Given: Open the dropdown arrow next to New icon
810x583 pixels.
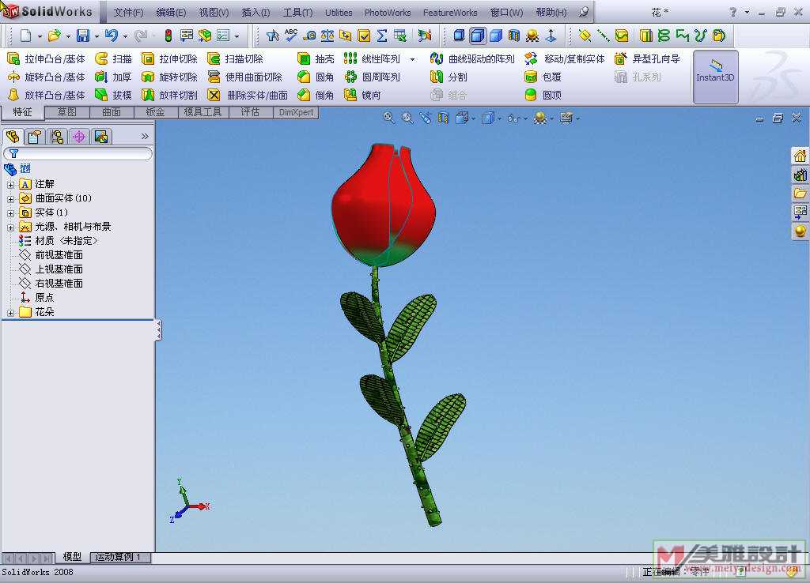Looking at the screenshot, I should point(40,36).
